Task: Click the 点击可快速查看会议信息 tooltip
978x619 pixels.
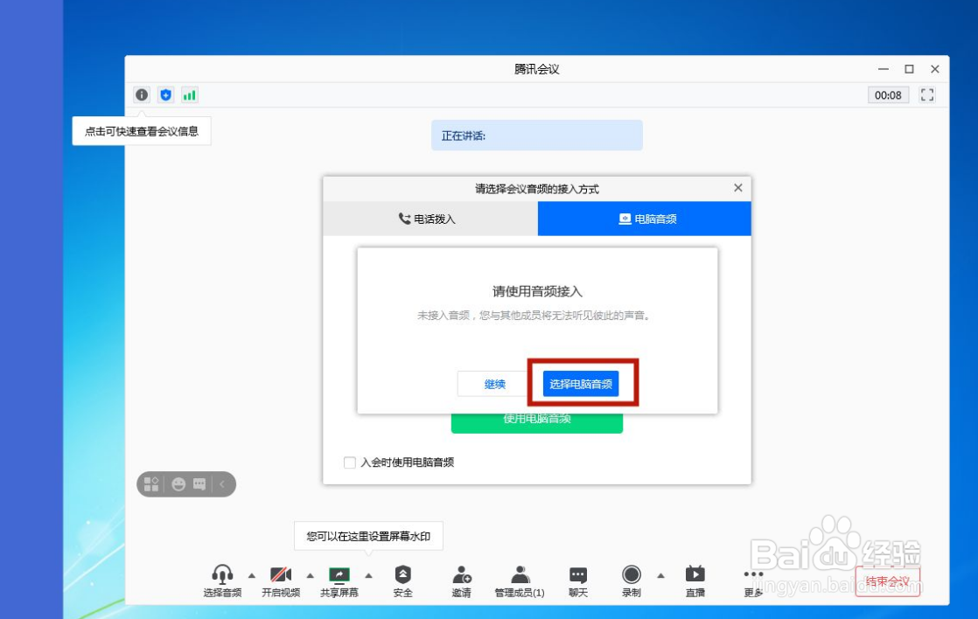Action: pyautogui.click(x=142, y=131)
